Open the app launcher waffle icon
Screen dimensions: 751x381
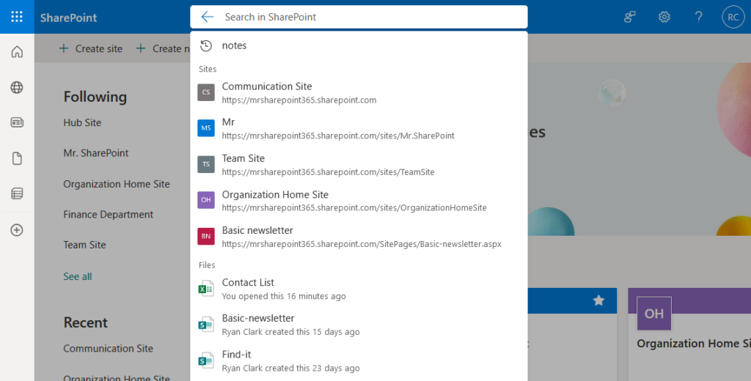pyautogui.click(x=17, y=17)
